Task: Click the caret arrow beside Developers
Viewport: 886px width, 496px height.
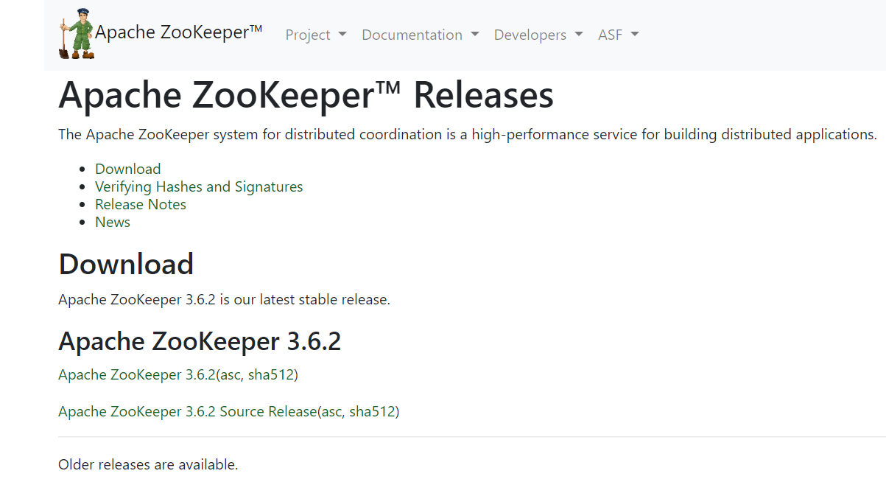Action: tap(578, 35)
